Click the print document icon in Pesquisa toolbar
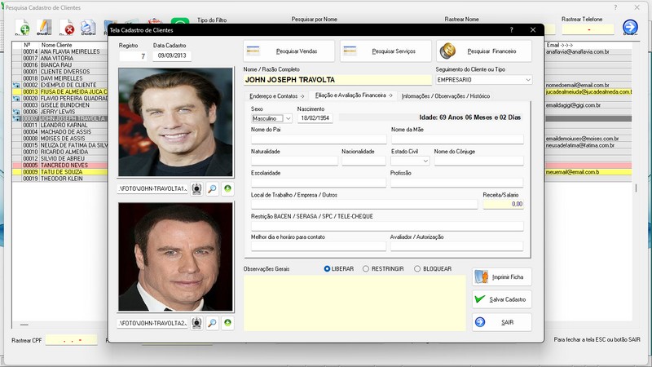The width and height of the screenshot is (652, 367). [88, 28]
